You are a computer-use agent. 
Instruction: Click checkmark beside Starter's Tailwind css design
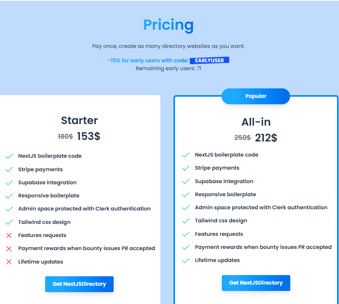[9, 222]
